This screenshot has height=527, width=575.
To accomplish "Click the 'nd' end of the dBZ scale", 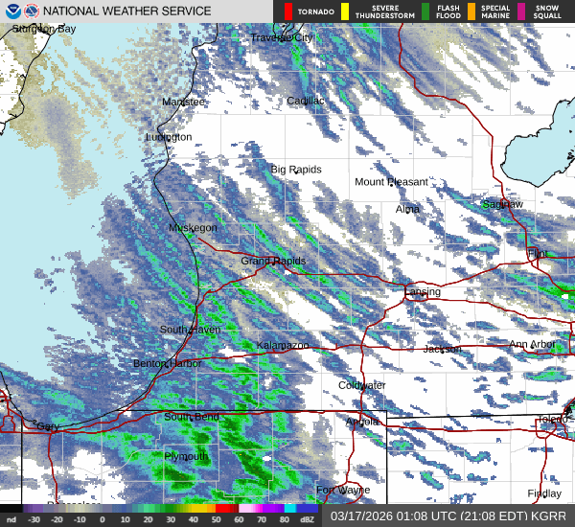I will point(11,518).
